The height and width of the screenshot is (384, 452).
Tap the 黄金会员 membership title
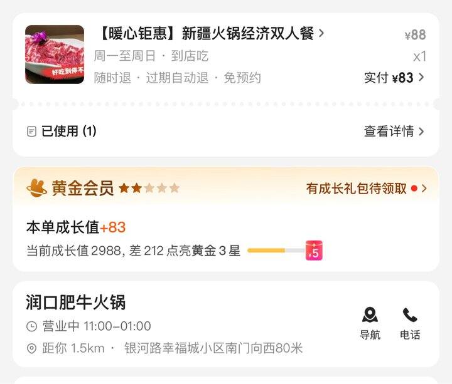pyautogui.click(x=83, y=188)
